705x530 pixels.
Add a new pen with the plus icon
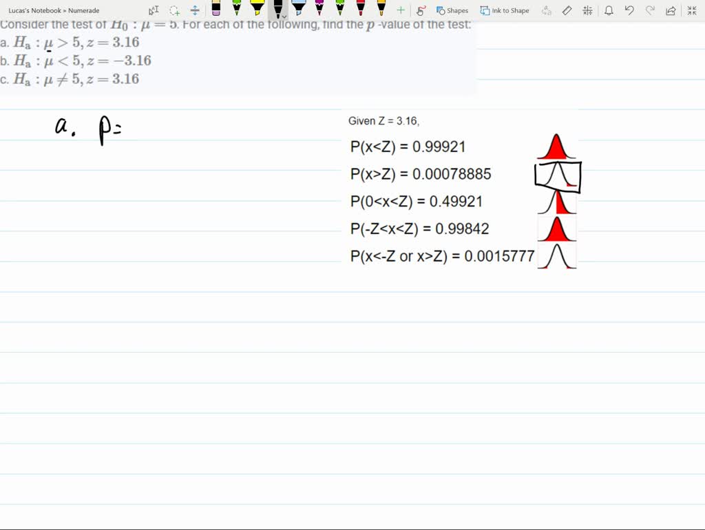point(401,10)
